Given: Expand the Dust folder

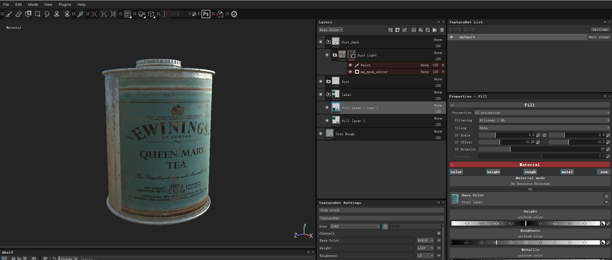Looking at the screenshot, I should click(328, 81).
